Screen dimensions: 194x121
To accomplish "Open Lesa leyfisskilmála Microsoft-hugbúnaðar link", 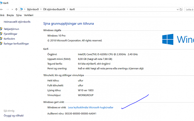I will tap(91, 108).
